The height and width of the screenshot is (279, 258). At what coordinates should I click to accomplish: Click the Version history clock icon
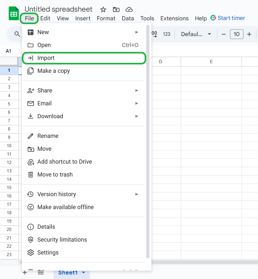click(30, 194)
